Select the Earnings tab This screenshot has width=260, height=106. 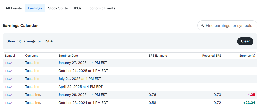tap(35, 8)
